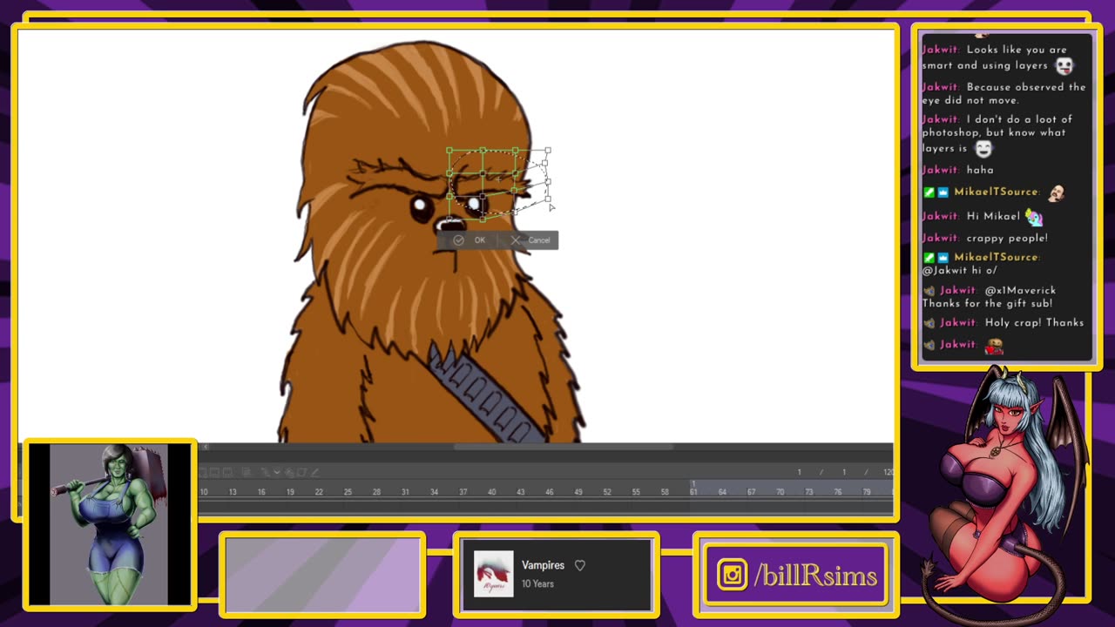The image size is (1115, 627).
Task: Jump to frame 10 on the timeline
Action: click(204, 492)
